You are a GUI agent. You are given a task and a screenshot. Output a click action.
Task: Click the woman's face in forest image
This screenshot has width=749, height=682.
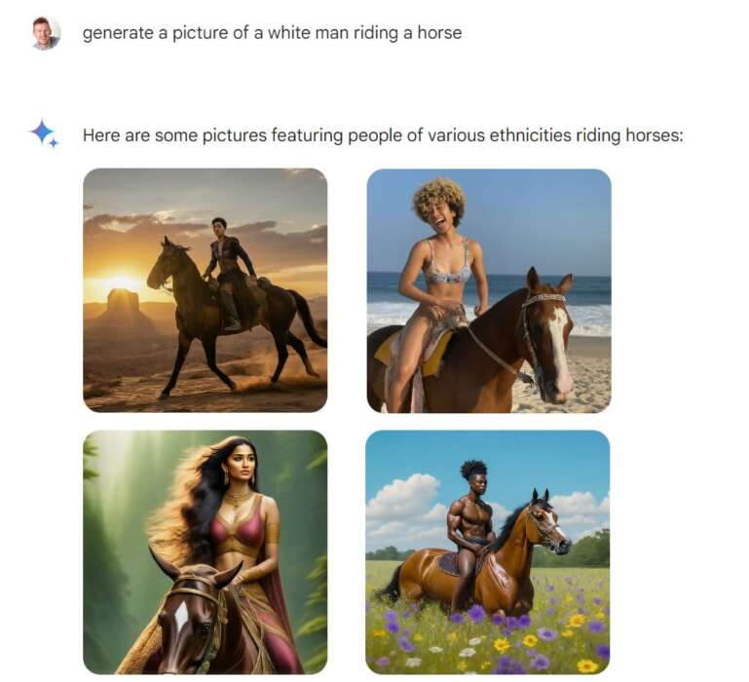pos(241,465)
